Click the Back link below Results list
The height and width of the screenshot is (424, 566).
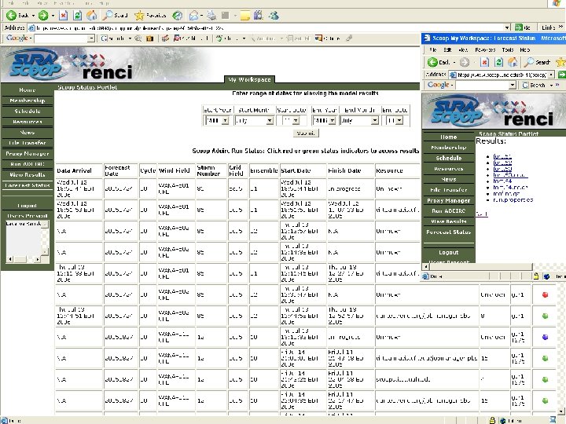point(482,214)
